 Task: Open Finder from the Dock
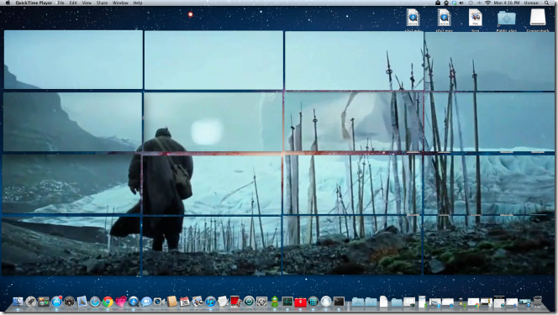click(x=18, y=302)
